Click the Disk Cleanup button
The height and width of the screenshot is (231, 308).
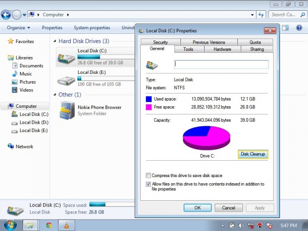253,154
